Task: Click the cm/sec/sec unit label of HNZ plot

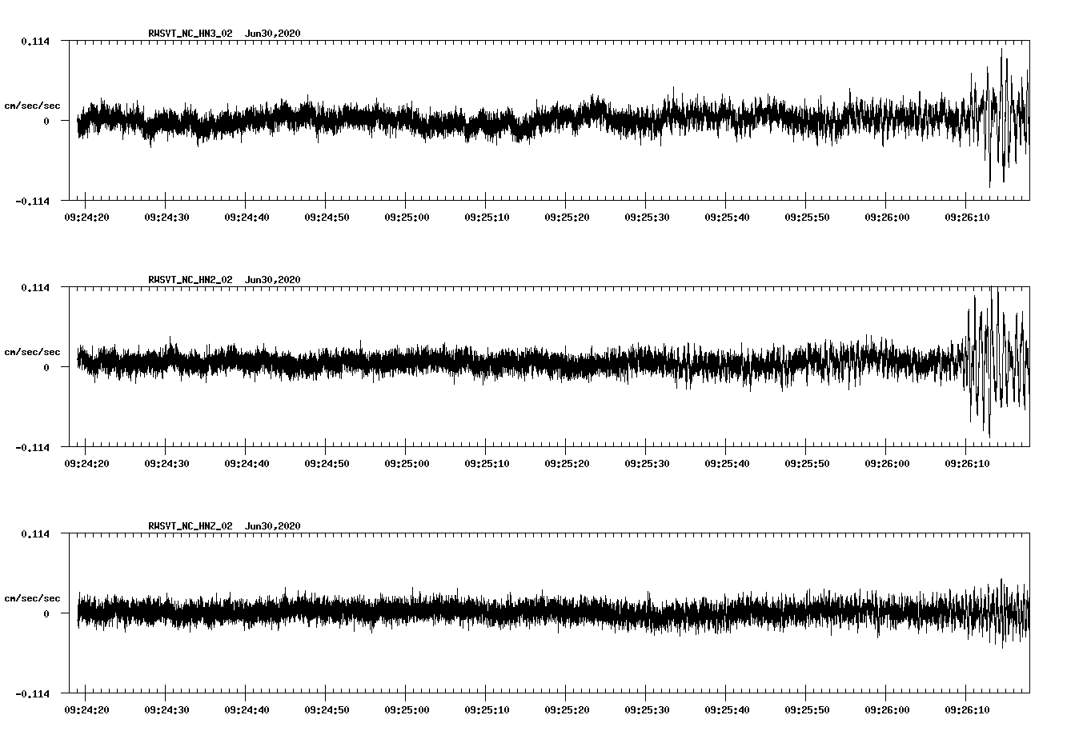Action: tap(32, 598)
